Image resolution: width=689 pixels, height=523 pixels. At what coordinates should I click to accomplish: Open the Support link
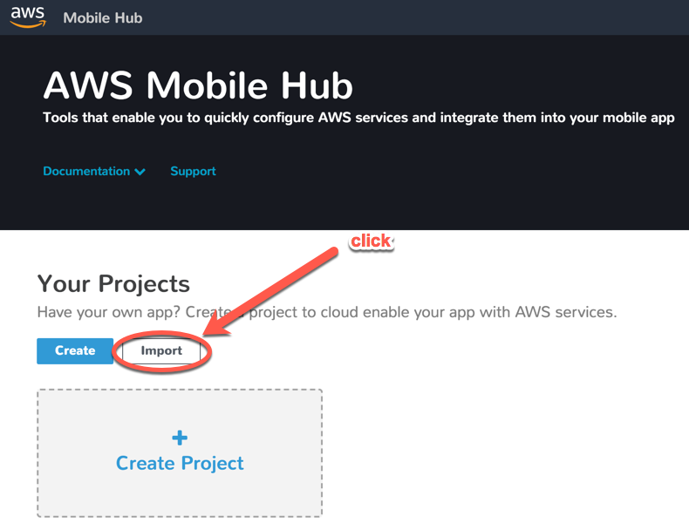tap(193, 171)
